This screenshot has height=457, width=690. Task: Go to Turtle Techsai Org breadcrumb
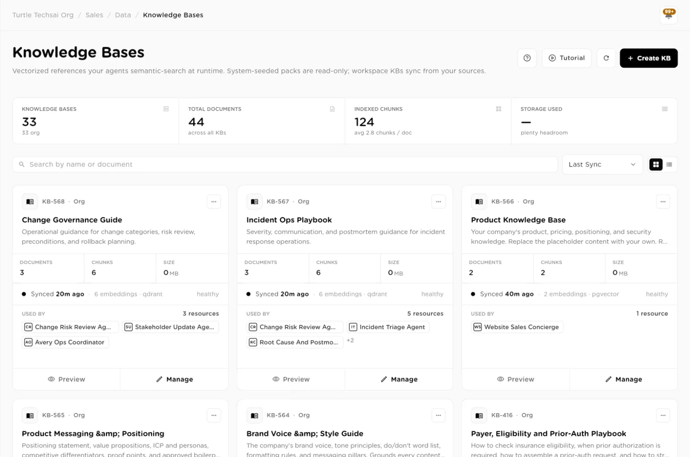(x=43, y=15)
